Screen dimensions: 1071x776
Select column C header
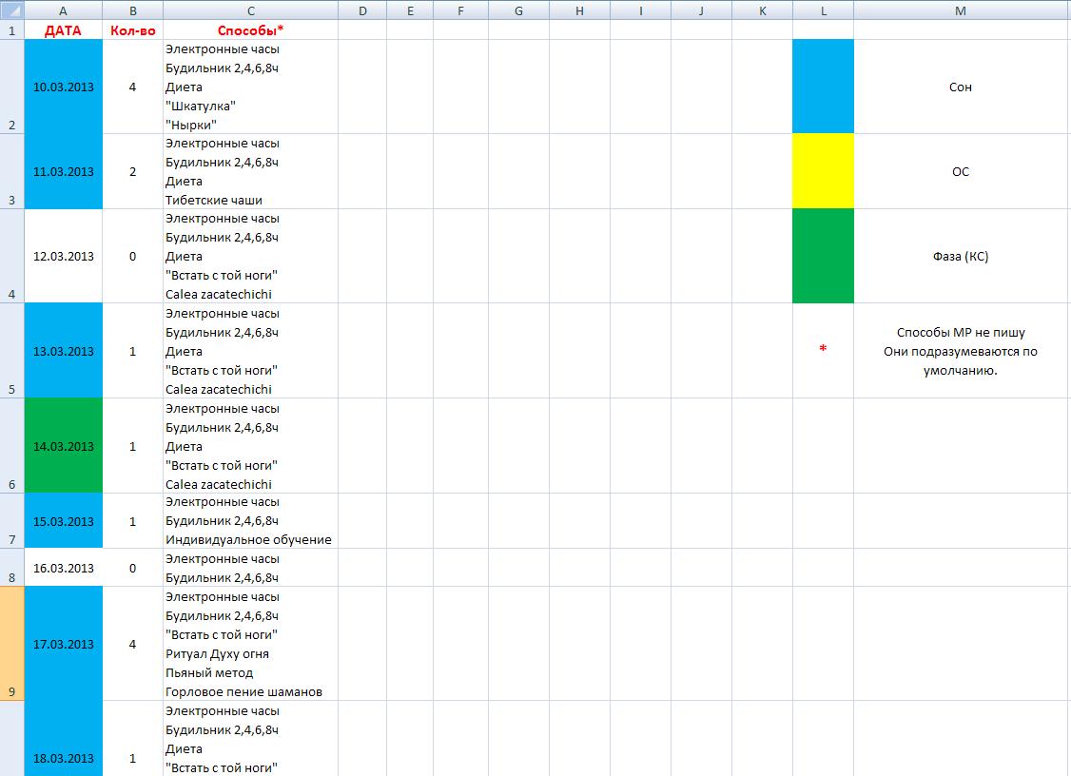pyautogui.click(x=250, y=10)
